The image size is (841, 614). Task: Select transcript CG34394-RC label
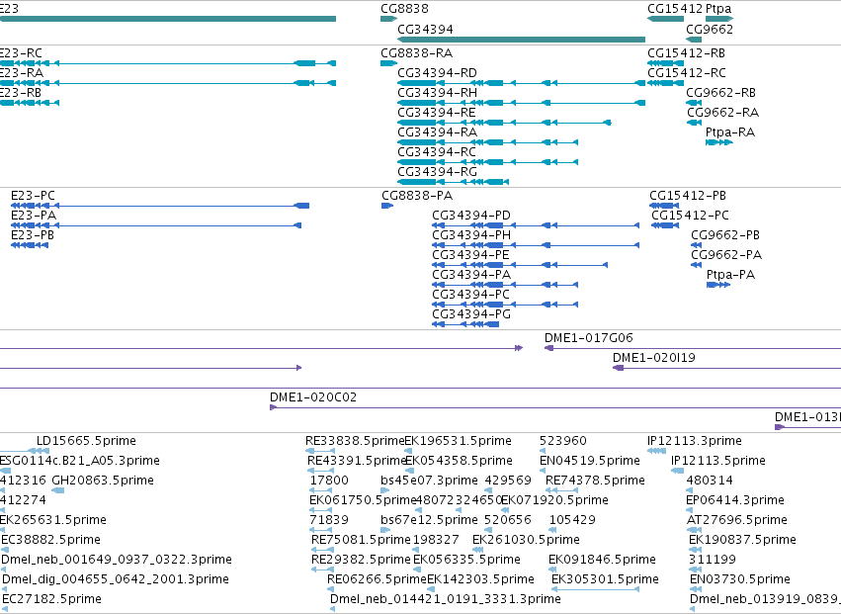pos(437,152)
